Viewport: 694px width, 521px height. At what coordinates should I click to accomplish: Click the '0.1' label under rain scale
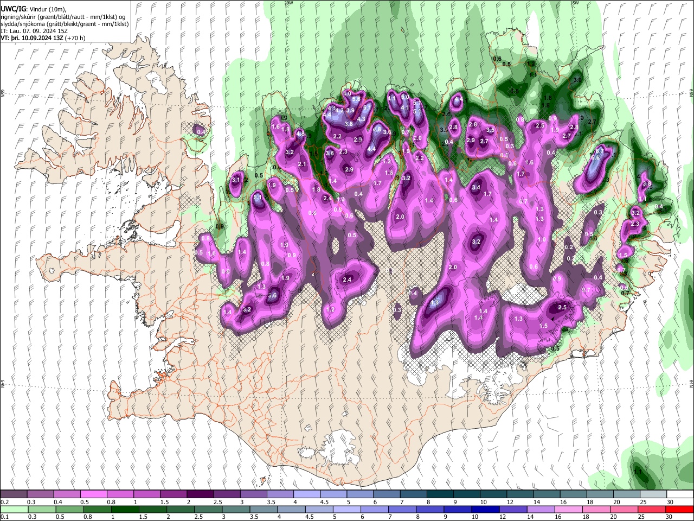click(4, 517)
